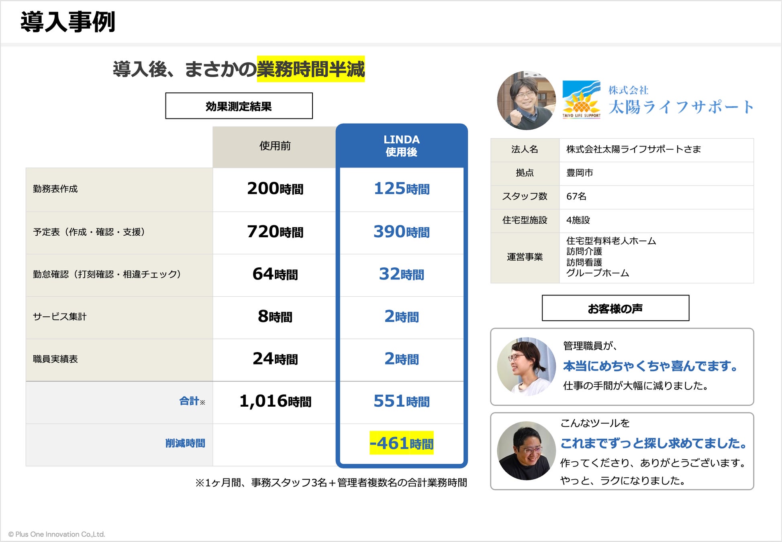Click the man's portrait beside the company logo

pos(526,100)
